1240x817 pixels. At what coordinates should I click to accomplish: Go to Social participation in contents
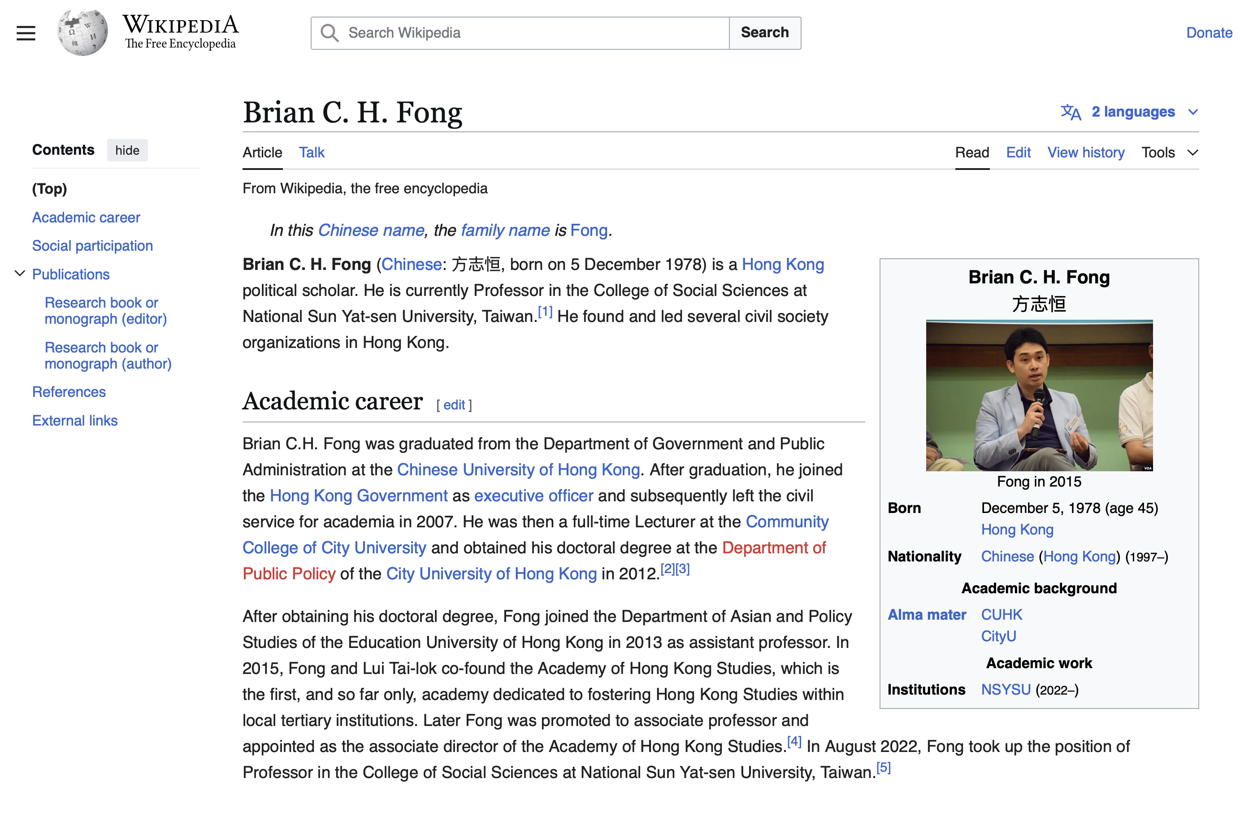point(92,245)
